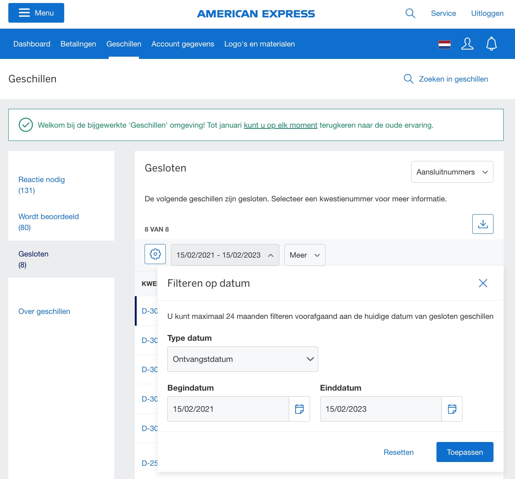Screen dimensions: 515x479
Task: Open the profile account icon
Action: [467, 44]
